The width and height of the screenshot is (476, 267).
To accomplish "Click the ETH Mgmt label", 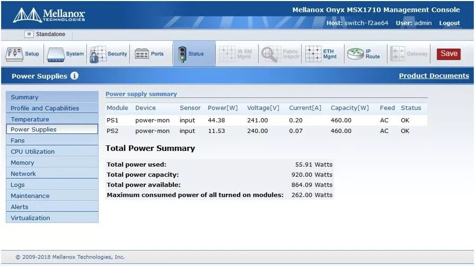I will tap(330, 54).
